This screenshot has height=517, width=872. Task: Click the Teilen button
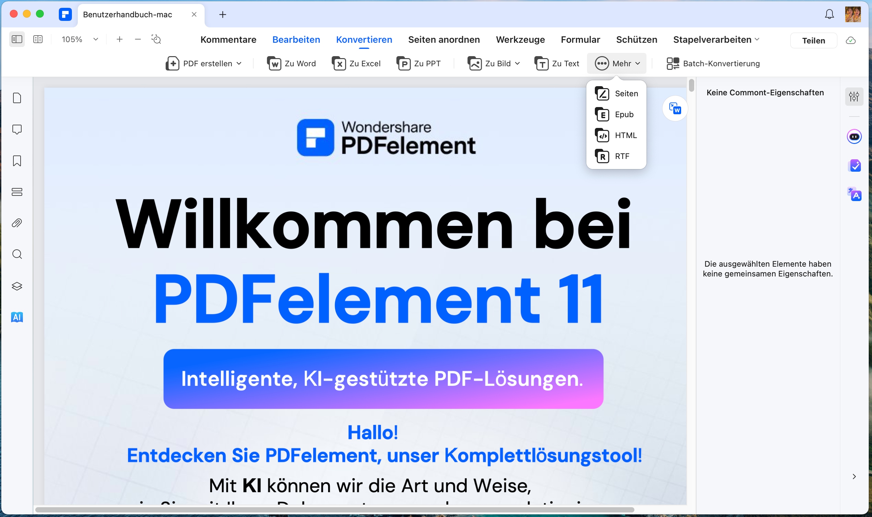[x=813, y=40]
